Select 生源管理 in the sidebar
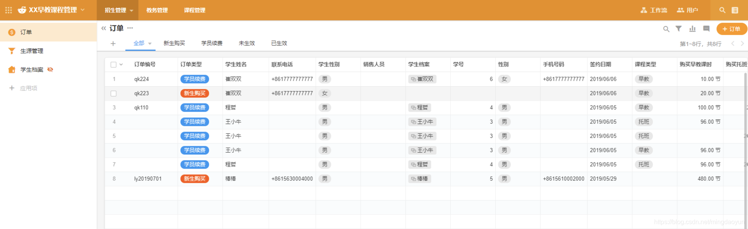This screenshot has width=748, height=229. point(48,51)
